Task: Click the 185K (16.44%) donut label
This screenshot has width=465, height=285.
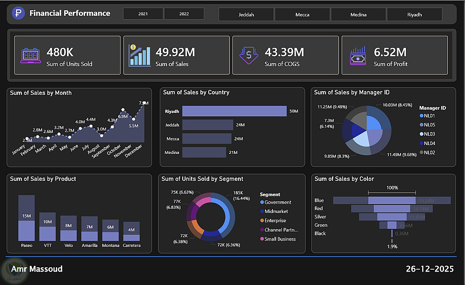Action: coord(241,195)
